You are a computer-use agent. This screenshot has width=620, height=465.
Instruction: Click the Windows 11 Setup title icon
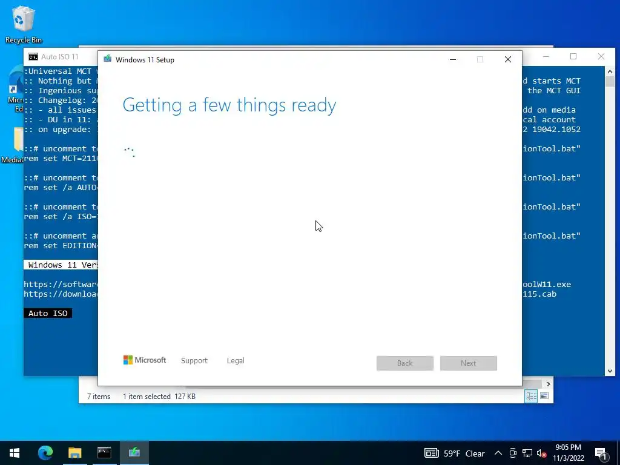point(108,59)
